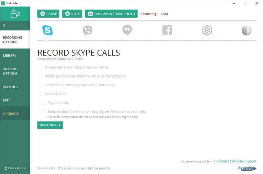Take an instant photo
263x174 pixels.
pyautogui.click(x=111, y=14)
